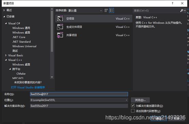Select .NET Core category

tap(19, 37)
